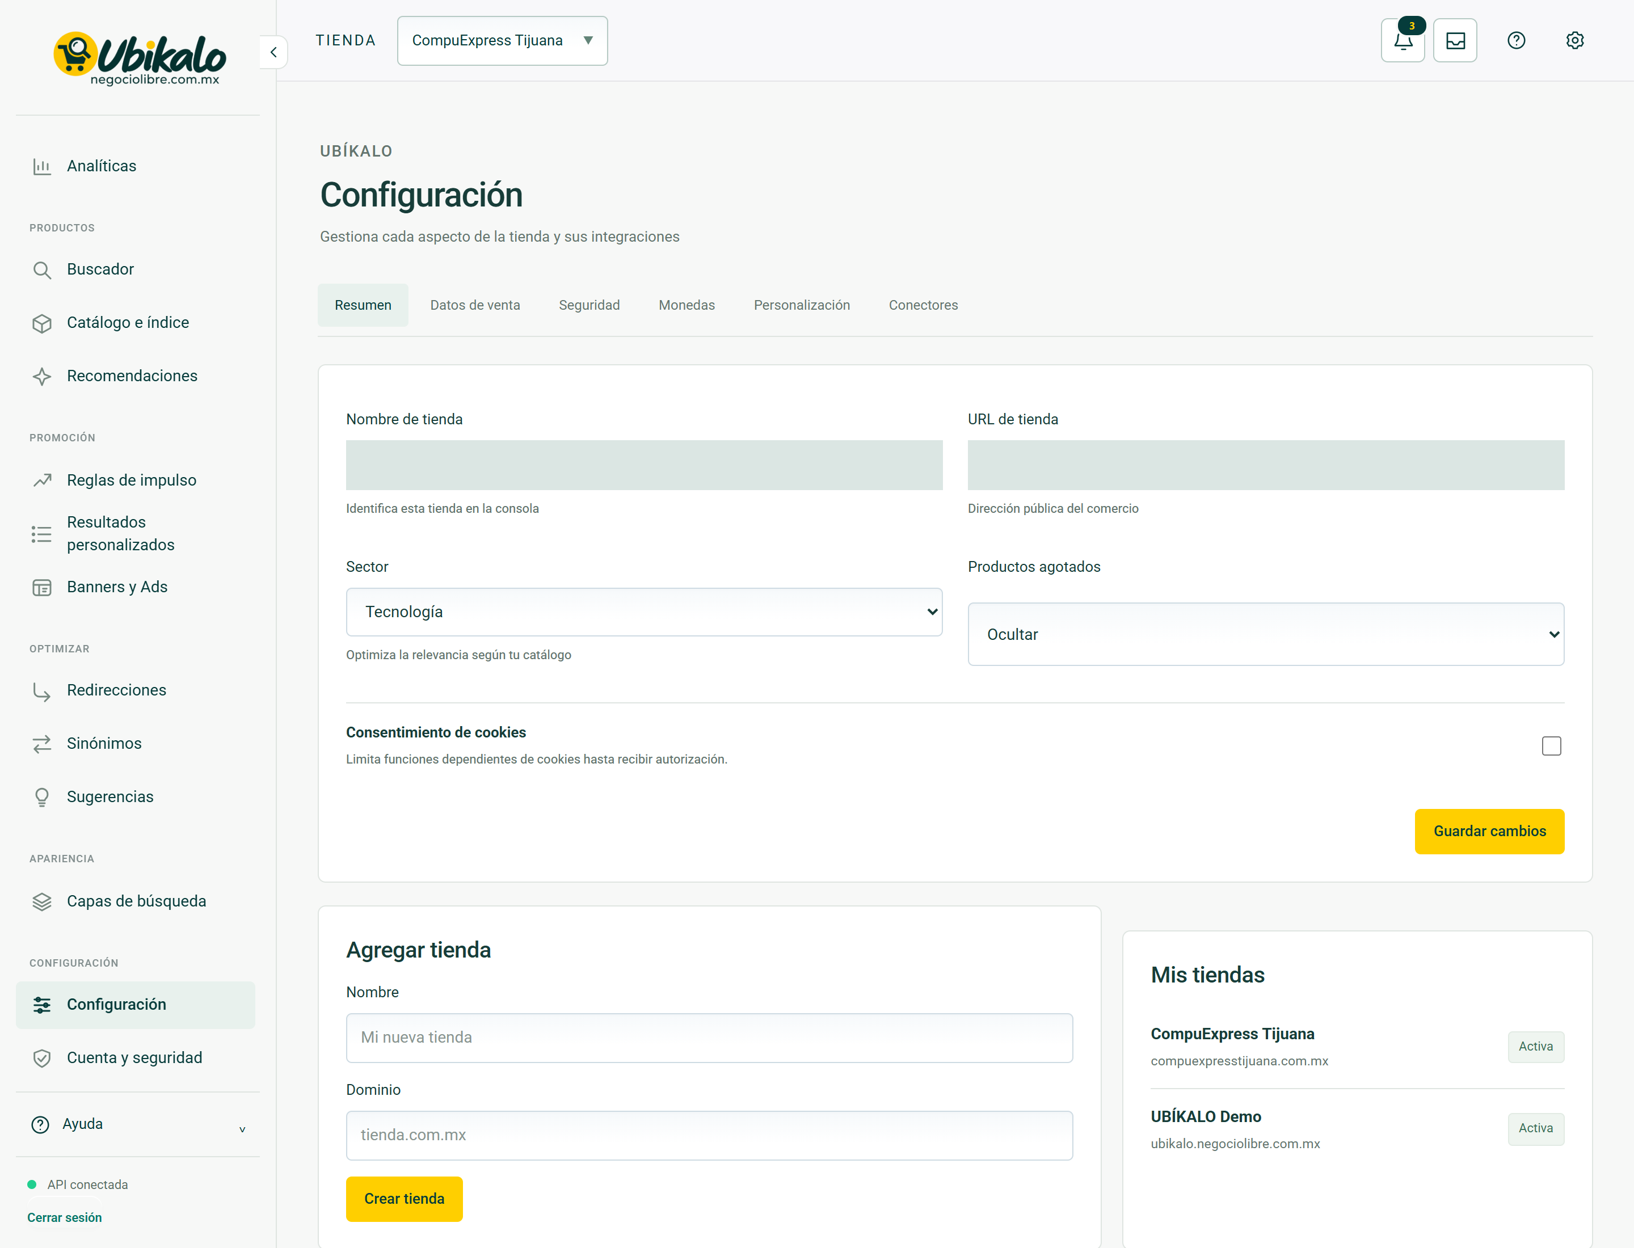Open the Sector dropdown showing Tecnología
This screenshot has height=1248, width=1634.
(x=643, y=612)
